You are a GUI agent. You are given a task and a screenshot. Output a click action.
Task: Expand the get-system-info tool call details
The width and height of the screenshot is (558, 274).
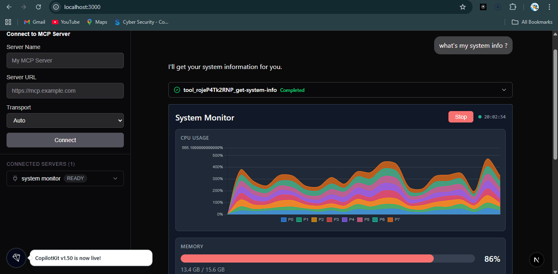pyautogui.click(x=504, y=89)
